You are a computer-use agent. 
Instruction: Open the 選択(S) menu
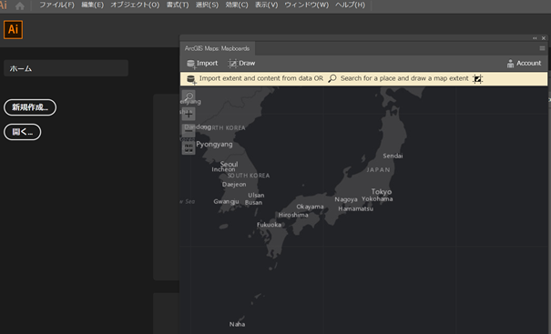(x=207, y=5)
